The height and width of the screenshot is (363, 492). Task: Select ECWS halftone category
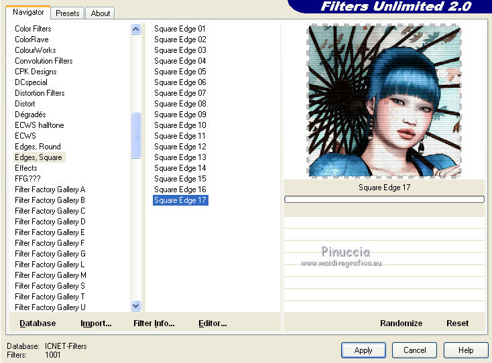(x=40, y=125)
